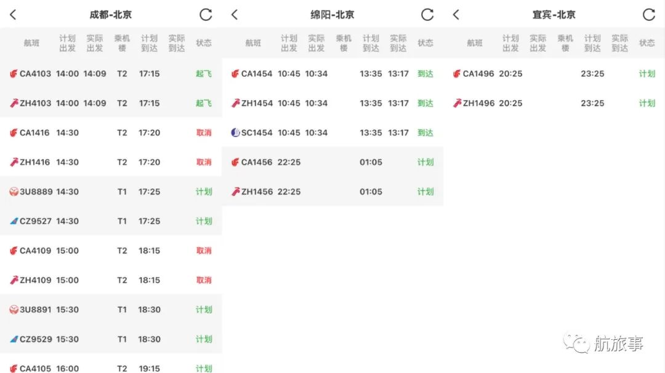Tap the back arrow on 宜宾-北京 panel
Image resolution: width=665 pixels, height=373 pixels.
pyautogui.click(x=456, y=15)
